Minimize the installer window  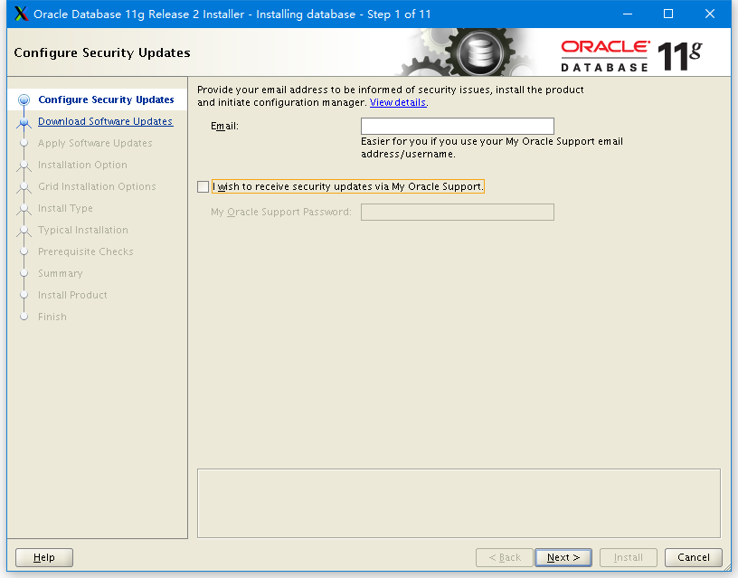[x=628, y=14]
